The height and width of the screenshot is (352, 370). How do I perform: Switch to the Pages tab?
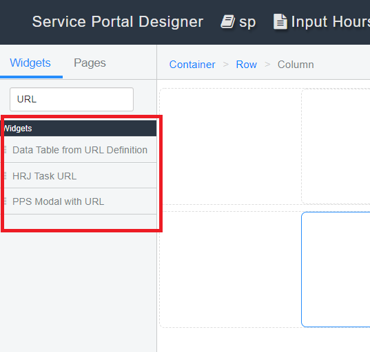(x=90, y=63)
